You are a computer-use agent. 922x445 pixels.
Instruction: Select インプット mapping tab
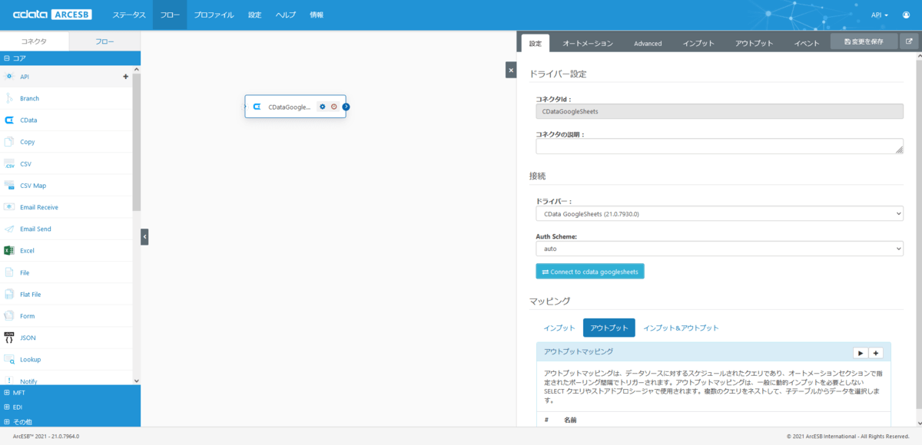pyautogui.click(x=559, y=328)
